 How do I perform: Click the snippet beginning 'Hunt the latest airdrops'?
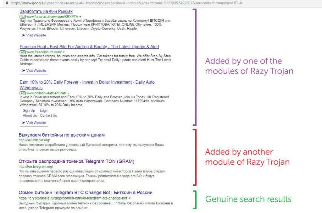coord(96,60)
